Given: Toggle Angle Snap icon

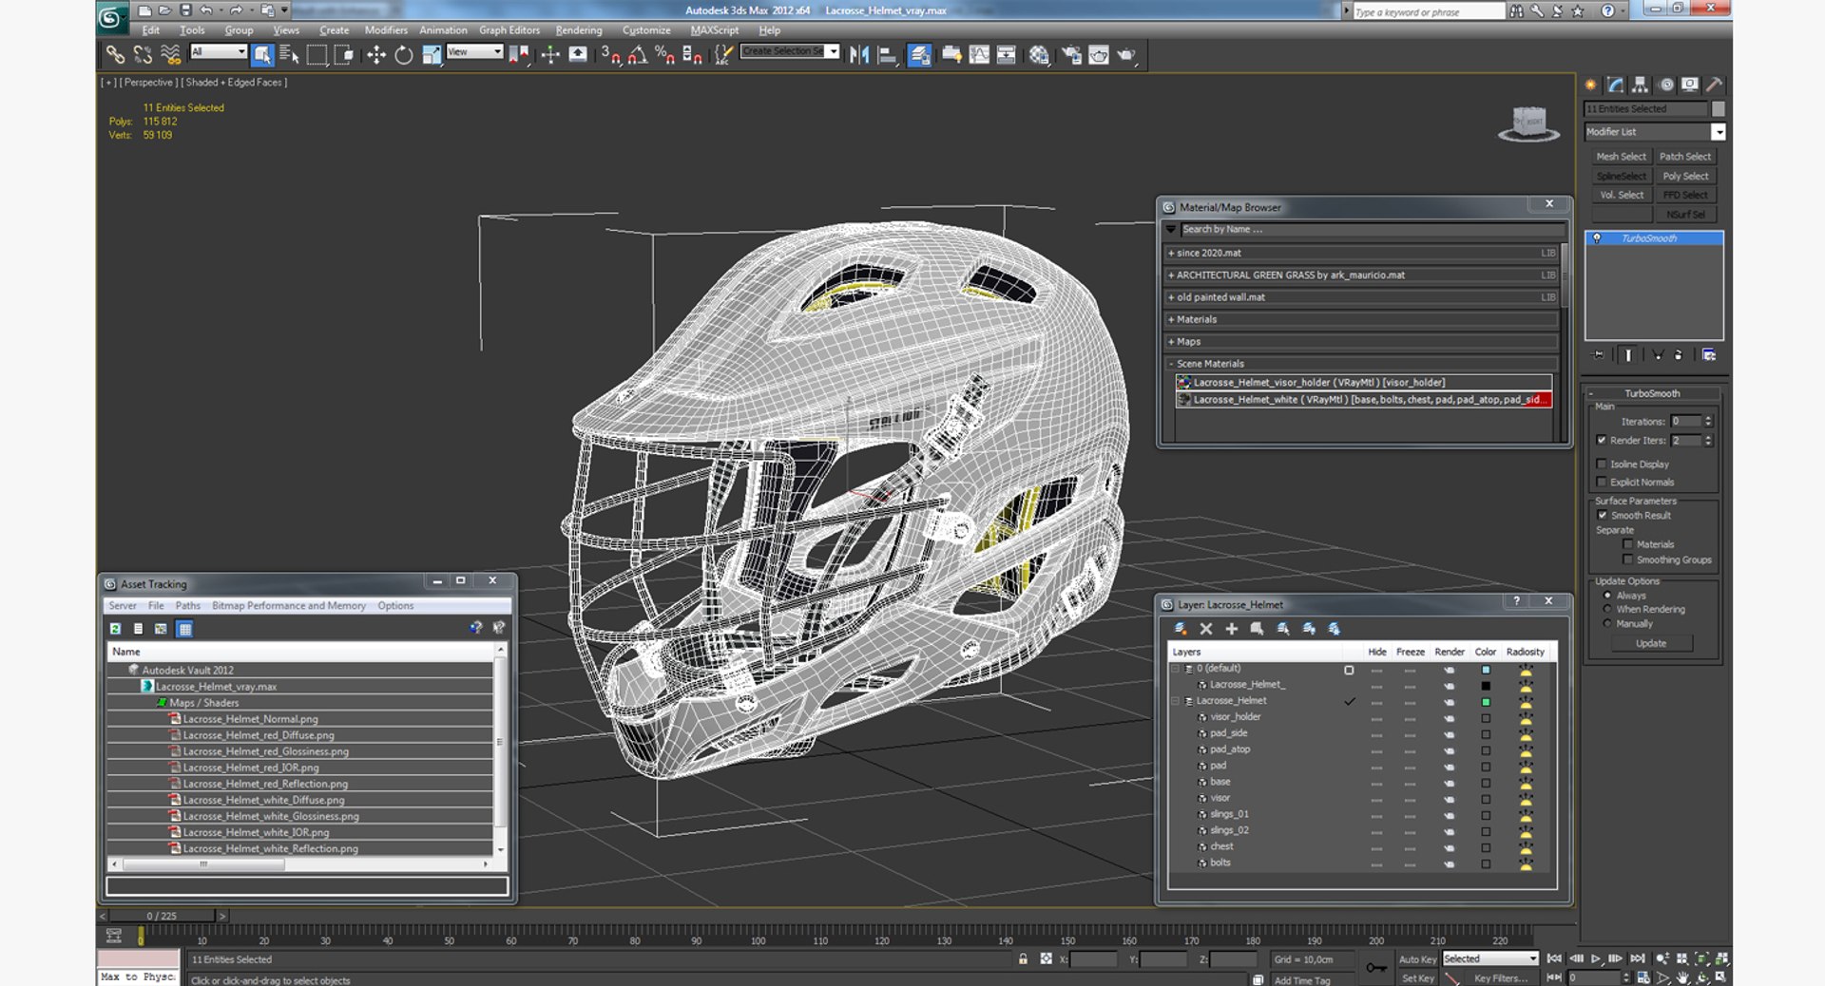Looking at the screenshot, I should (x=638, y=55).
